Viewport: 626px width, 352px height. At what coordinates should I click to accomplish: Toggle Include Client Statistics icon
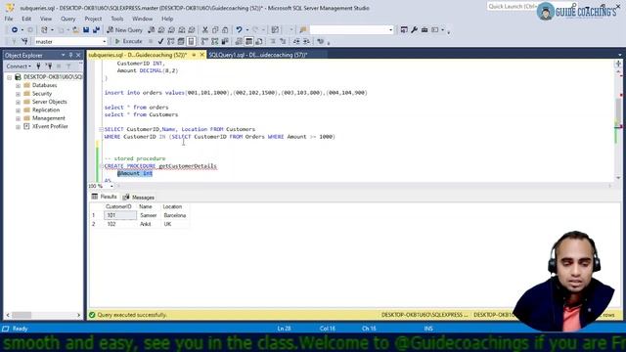225,41
